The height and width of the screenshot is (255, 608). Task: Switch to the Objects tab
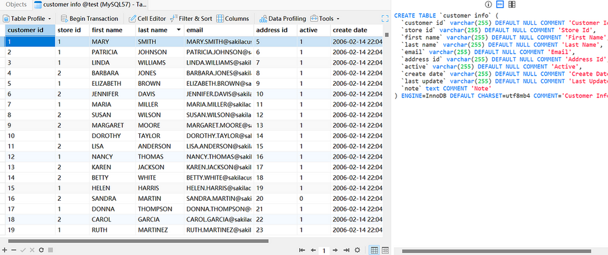pos(16,5)
